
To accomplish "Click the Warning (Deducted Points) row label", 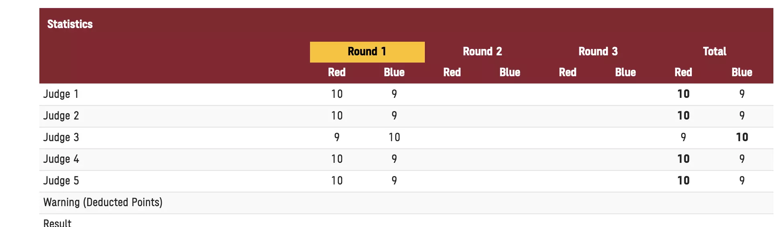I will [103, 203].
